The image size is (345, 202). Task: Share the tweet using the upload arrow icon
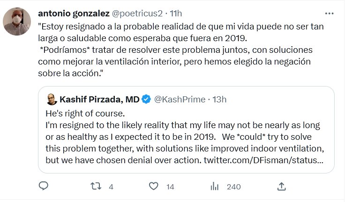pos(281,187)
